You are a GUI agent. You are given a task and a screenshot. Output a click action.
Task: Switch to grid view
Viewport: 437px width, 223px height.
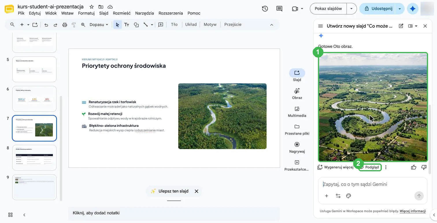coord(10,215)
